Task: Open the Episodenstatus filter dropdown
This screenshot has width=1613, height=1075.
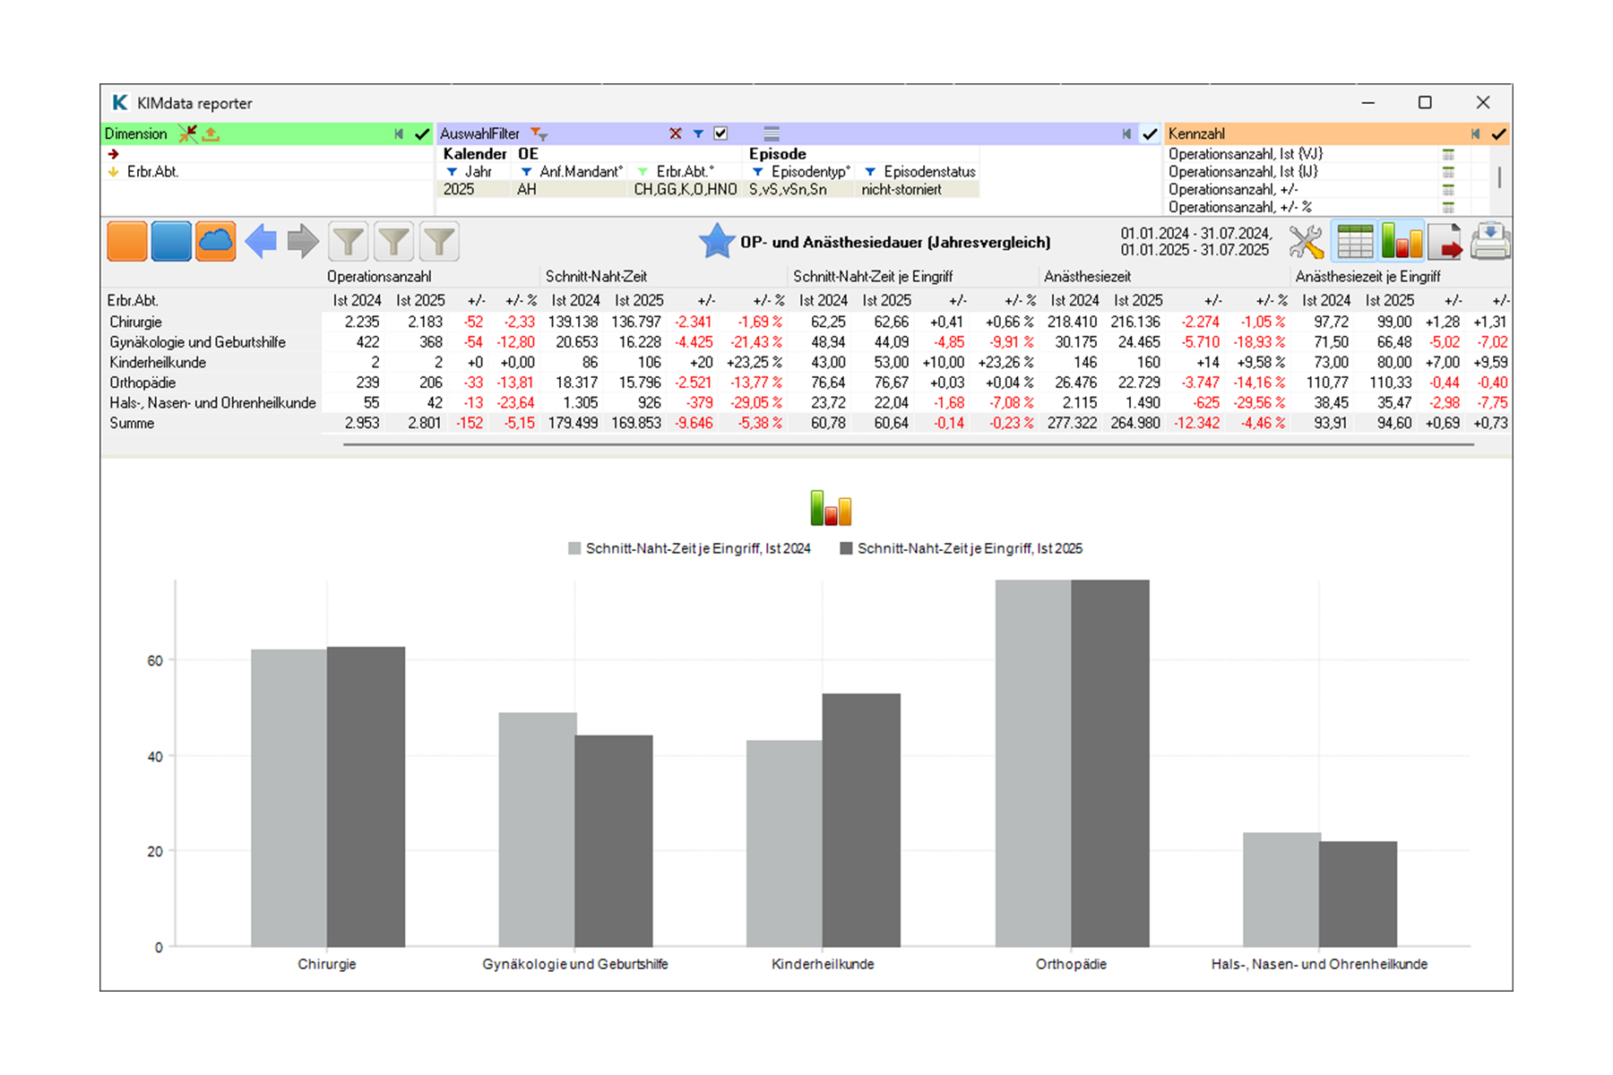Action: (x=869, y=172)
